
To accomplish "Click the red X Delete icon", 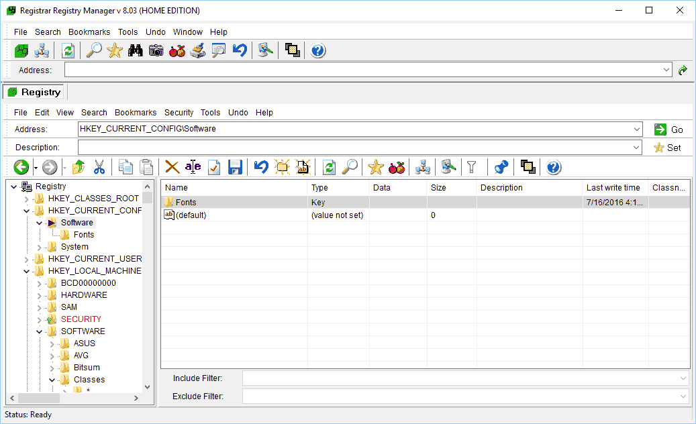I will pos(172,167).
